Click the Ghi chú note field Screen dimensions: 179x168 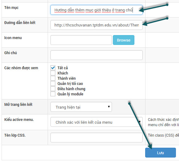click(97, 55)
